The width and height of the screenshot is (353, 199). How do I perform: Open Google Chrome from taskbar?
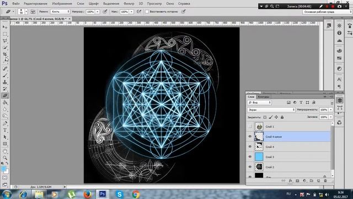[x=136, y=194]
